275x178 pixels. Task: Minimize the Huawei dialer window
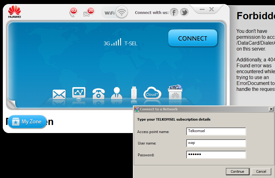(202, 9)
